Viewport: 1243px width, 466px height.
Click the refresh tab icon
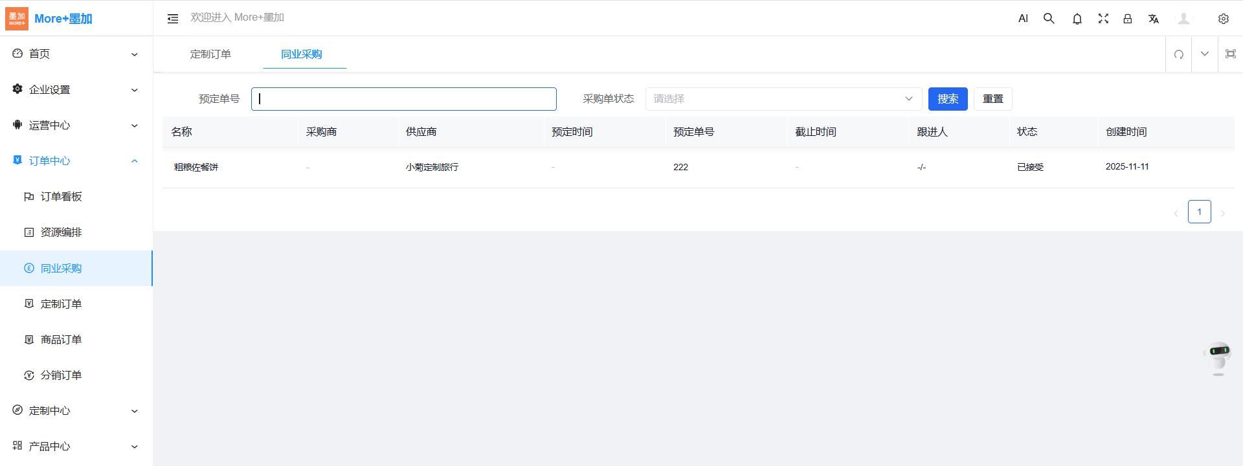point(1178,54)
